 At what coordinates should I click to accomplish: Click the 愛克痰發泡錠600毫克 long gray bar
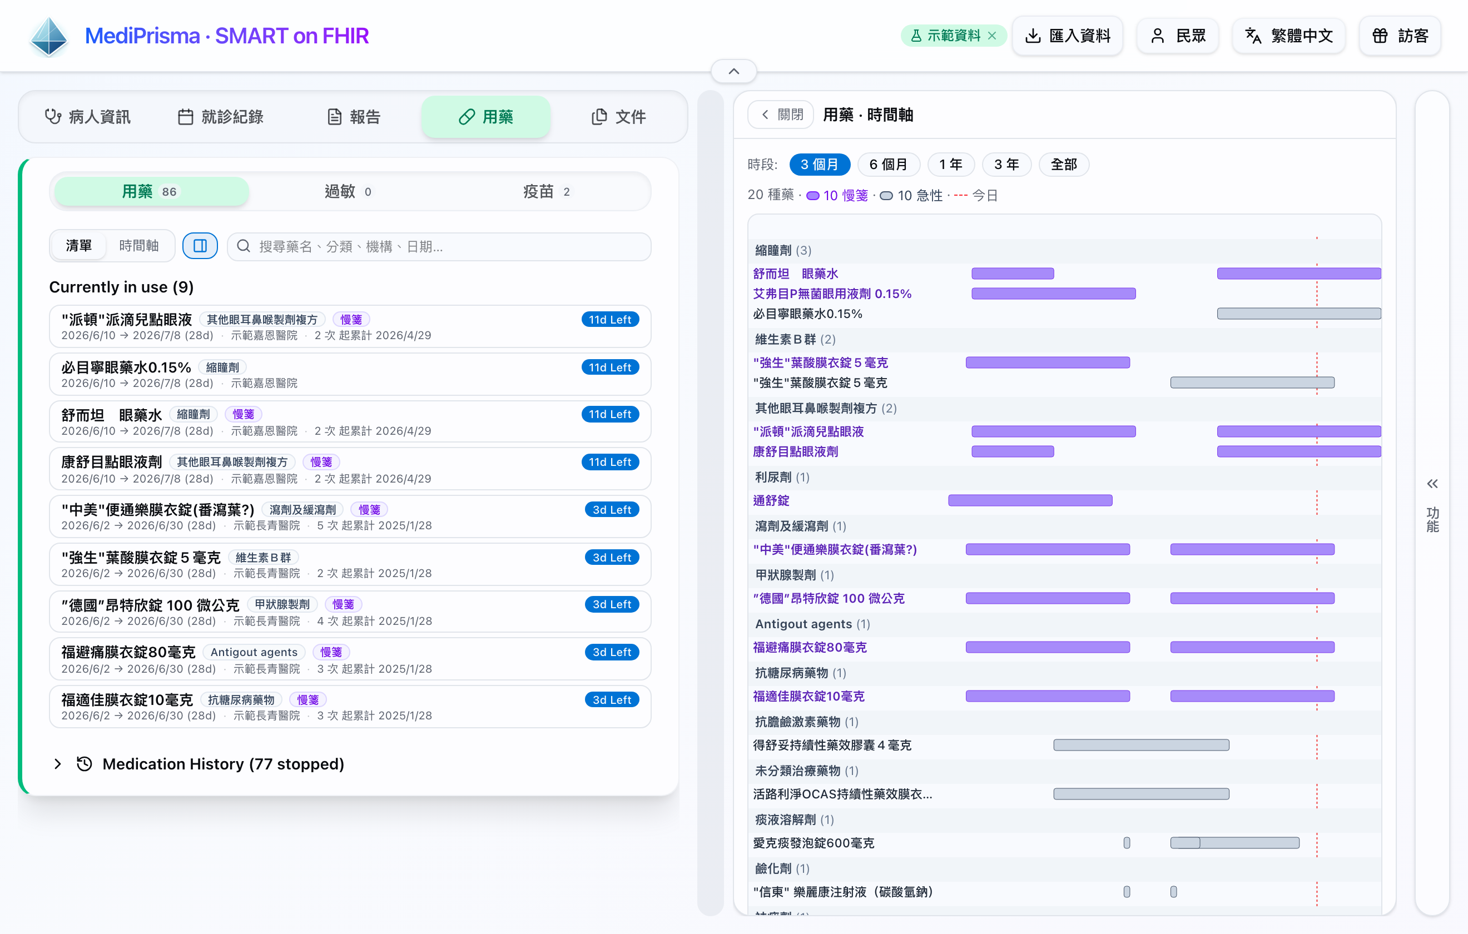(1234, 843)
